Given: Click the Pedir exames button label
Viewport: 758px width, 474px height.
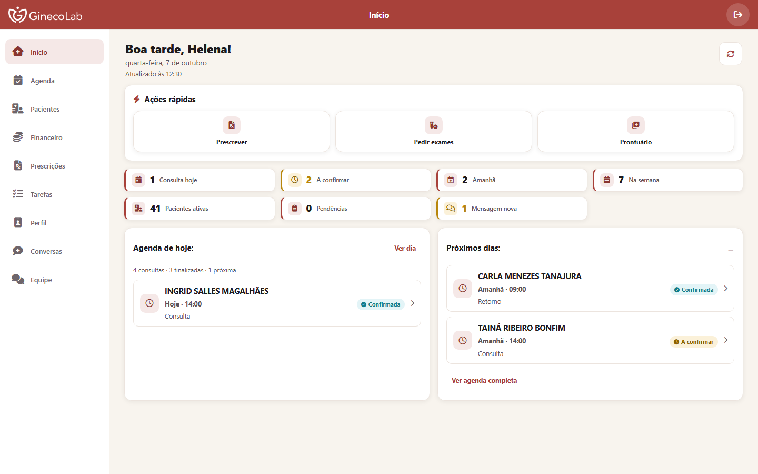Looking at the screenshot, I should click(x=434, y=142).
